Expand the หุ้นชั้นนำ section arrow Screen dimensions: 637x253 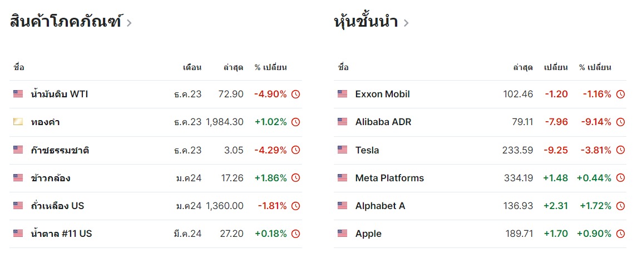pos(406,23)
